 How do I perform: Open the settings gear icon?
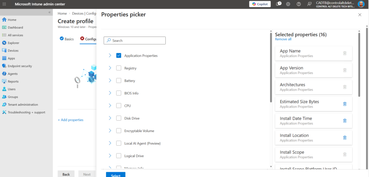[288, 4]
